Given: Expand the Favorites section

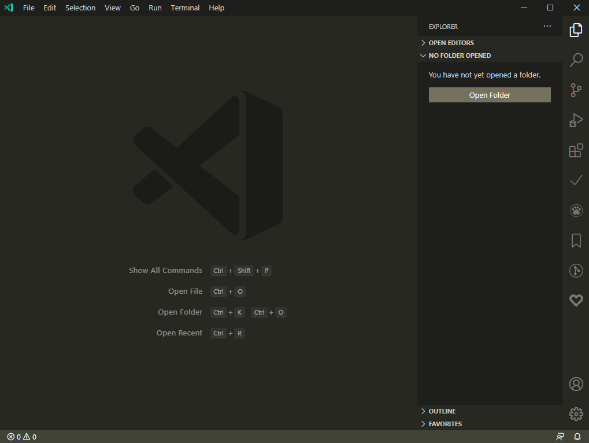Looking at the screenshot, I should (445, 423).
